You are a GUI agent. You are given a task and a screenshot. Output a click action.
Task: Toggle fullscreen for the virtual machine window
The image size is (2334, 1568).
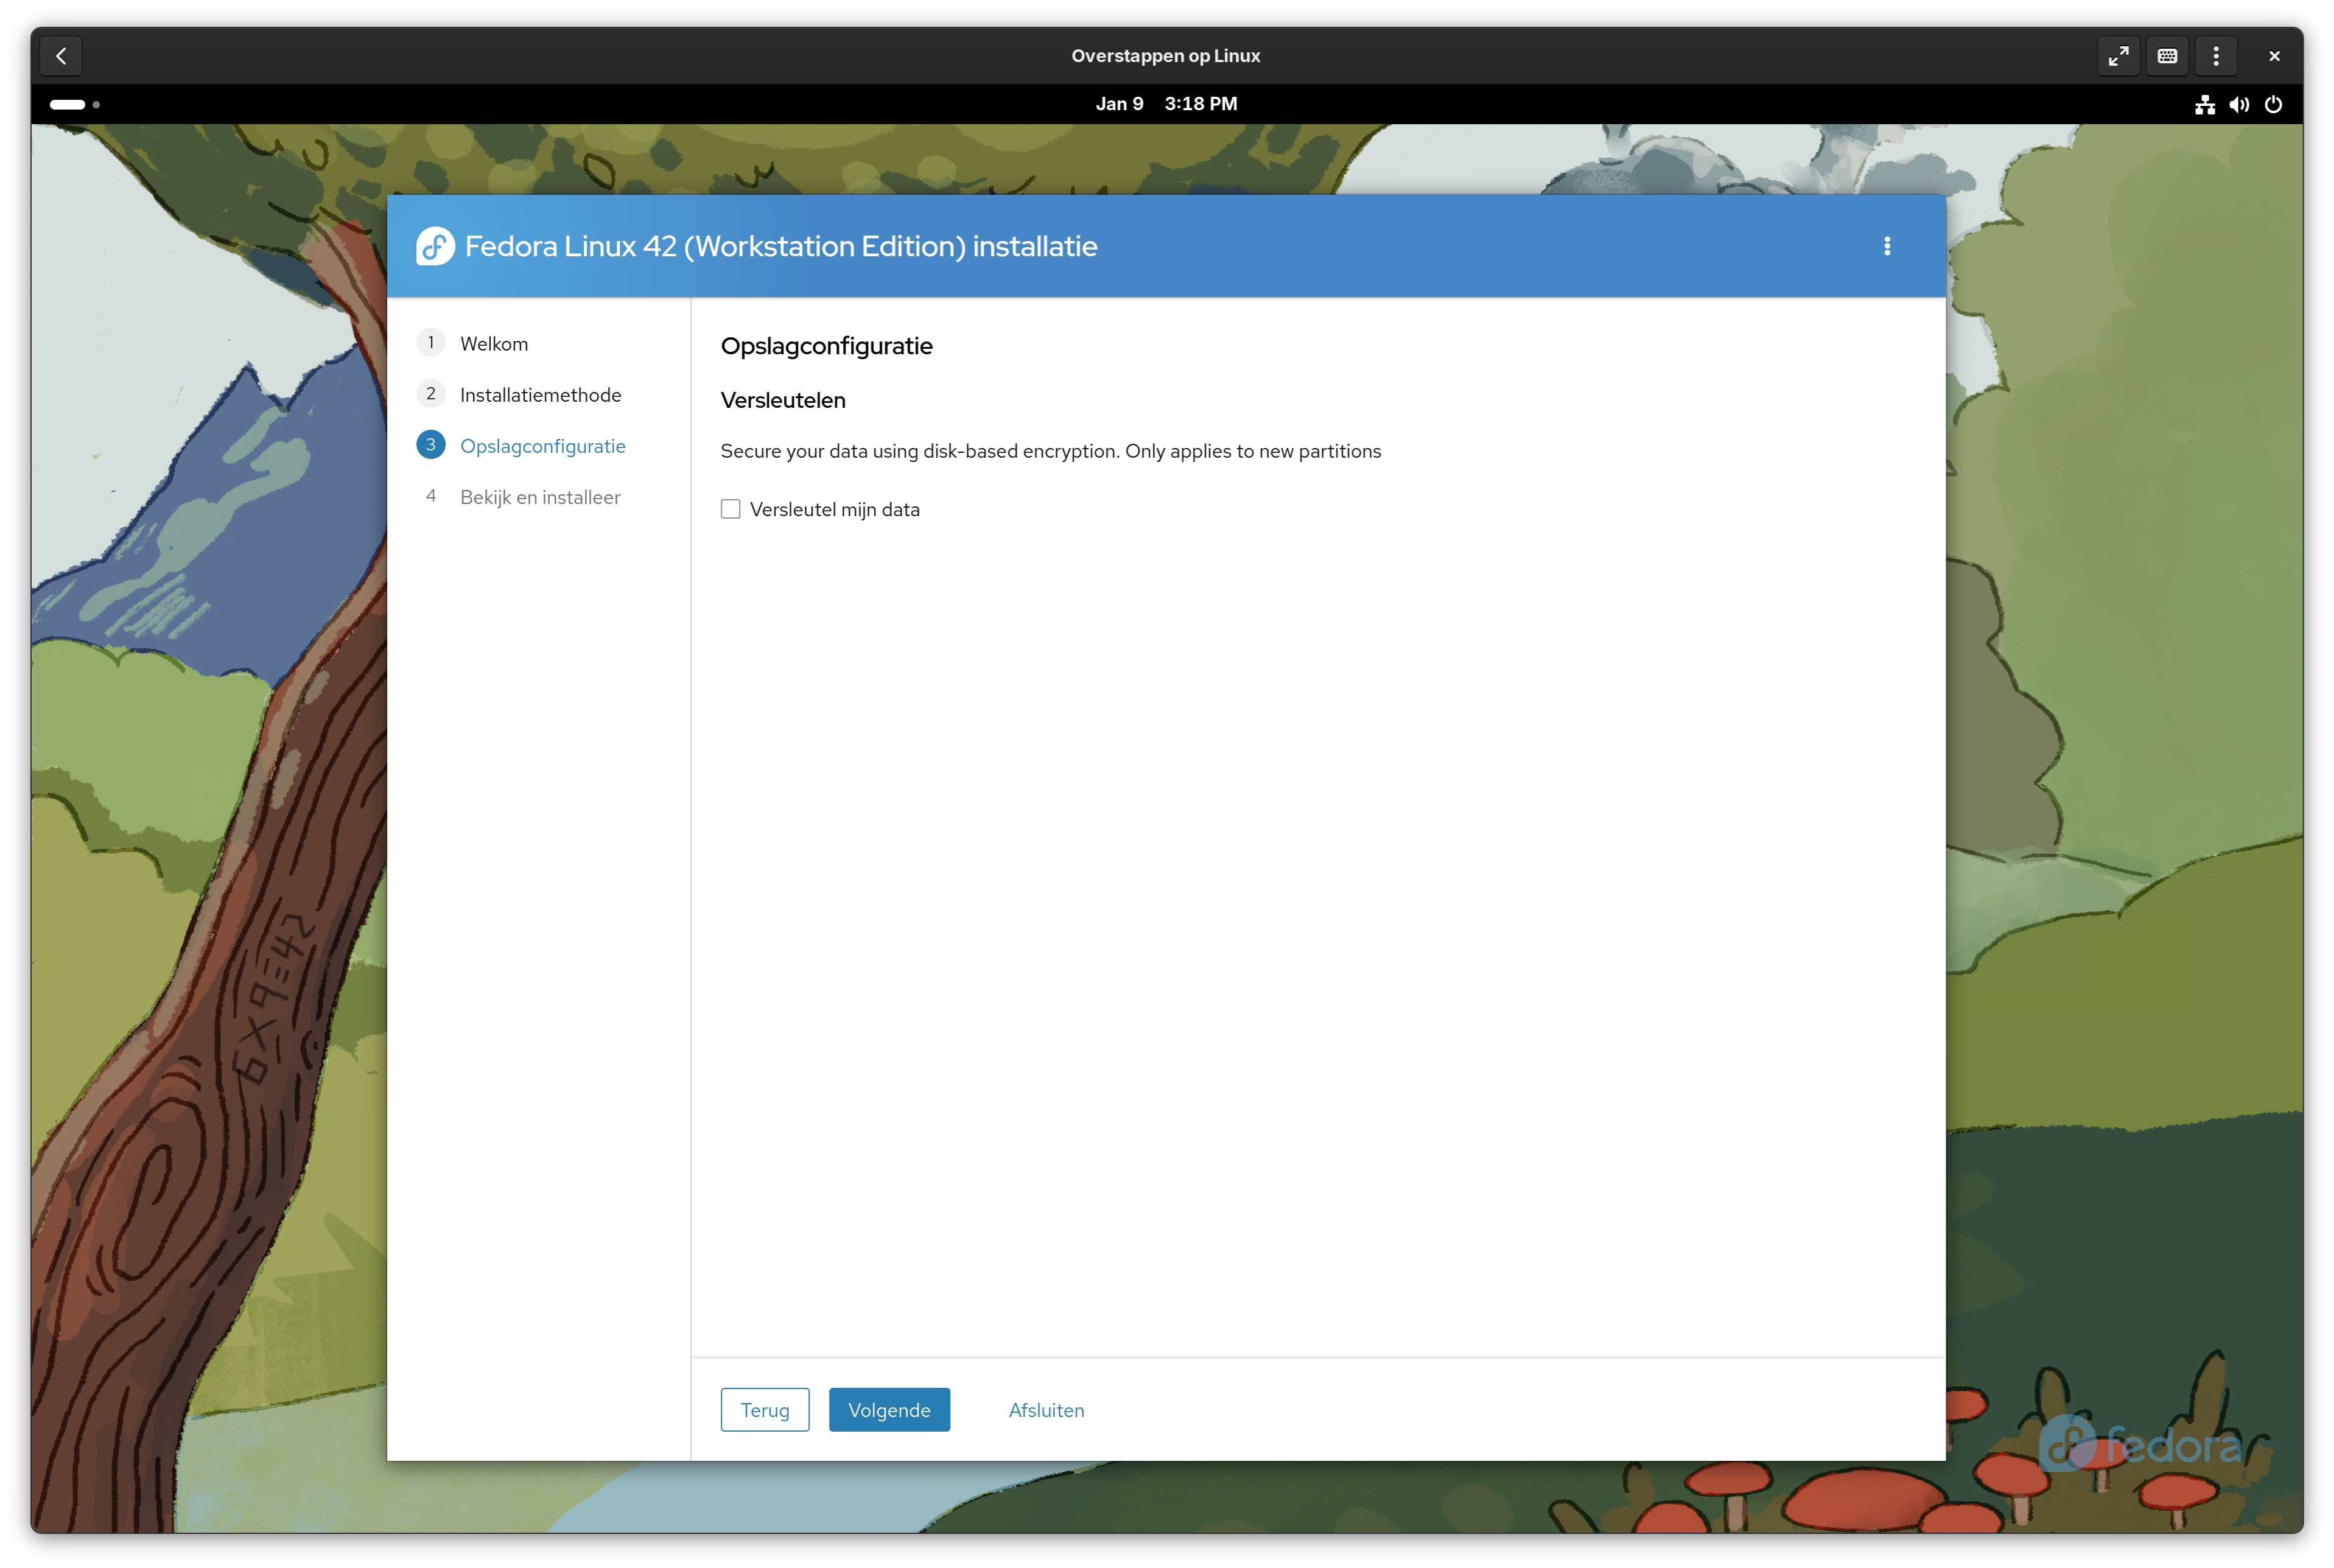coord(2118,56)
